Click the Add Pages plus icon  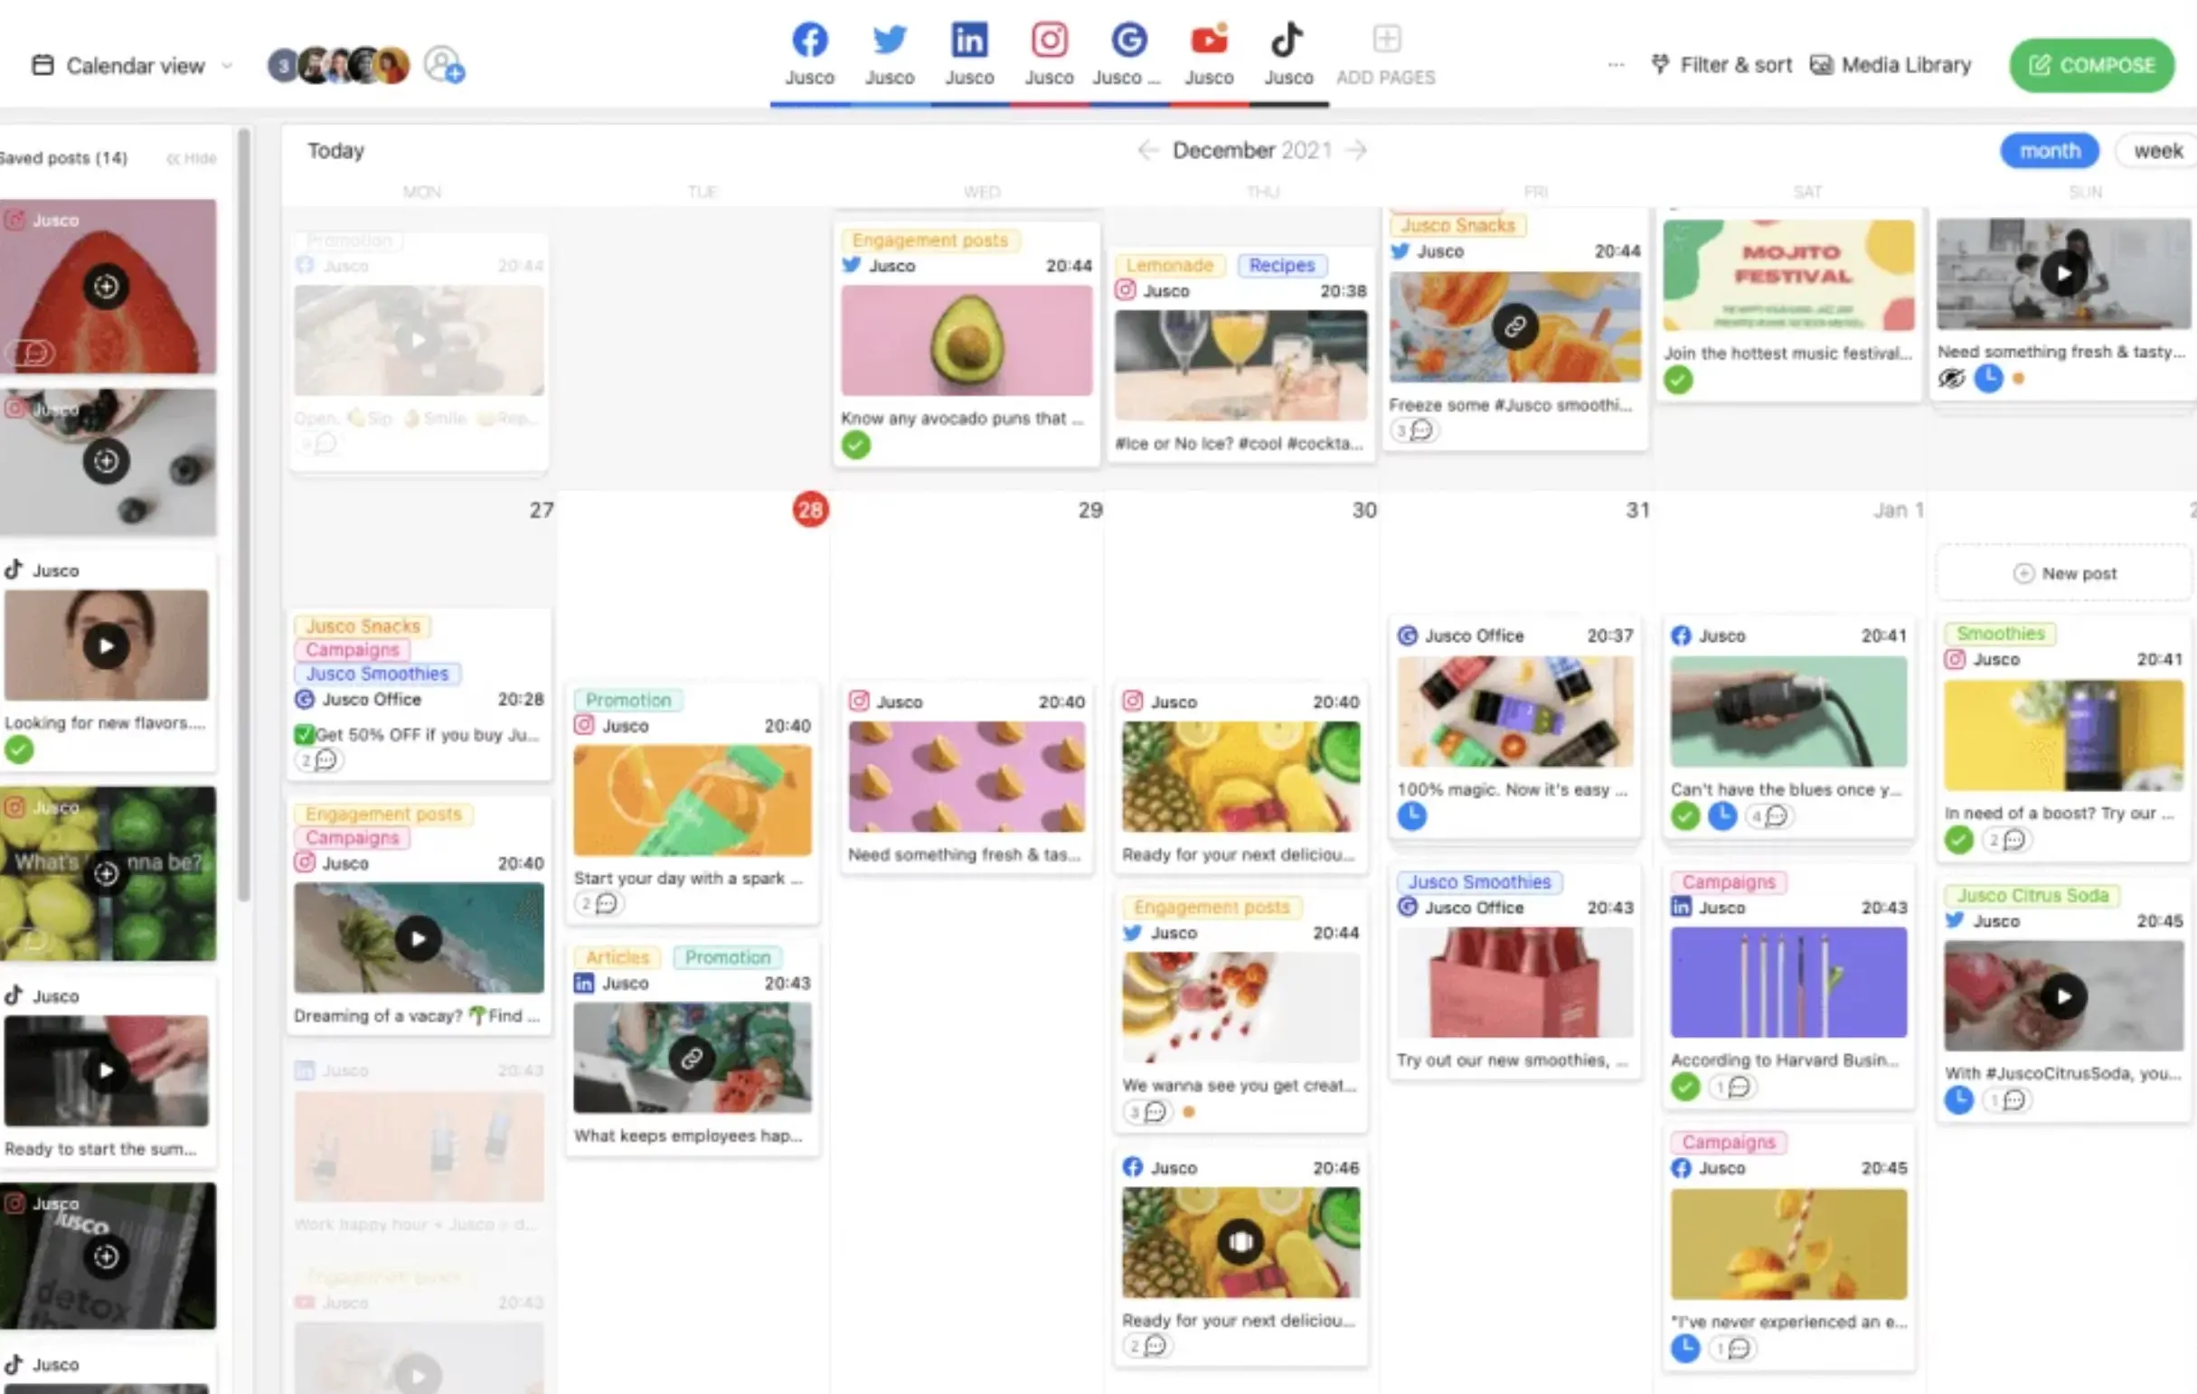click(1386, 39)
